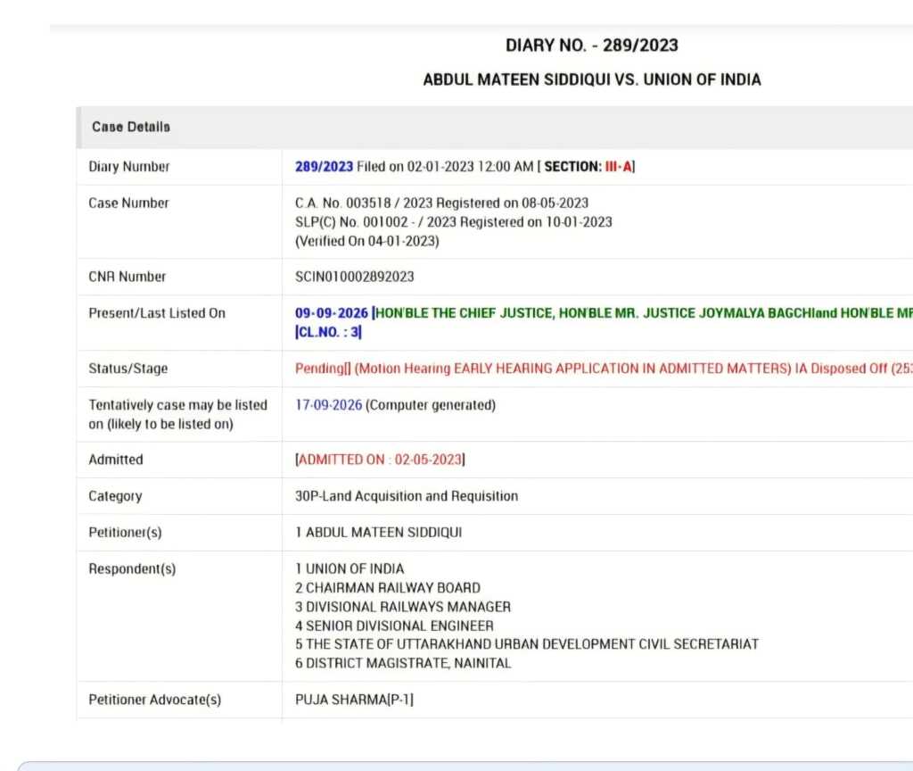913x771 pixels.
Task: Click the CNR number SCIN010002892023
Action: coord(355,277)
